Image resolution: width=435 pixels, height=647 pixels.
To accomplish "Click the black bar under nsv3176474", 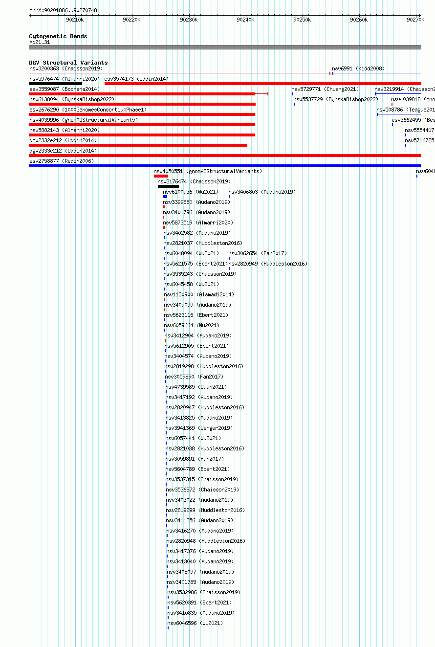I will pos(168,186).
